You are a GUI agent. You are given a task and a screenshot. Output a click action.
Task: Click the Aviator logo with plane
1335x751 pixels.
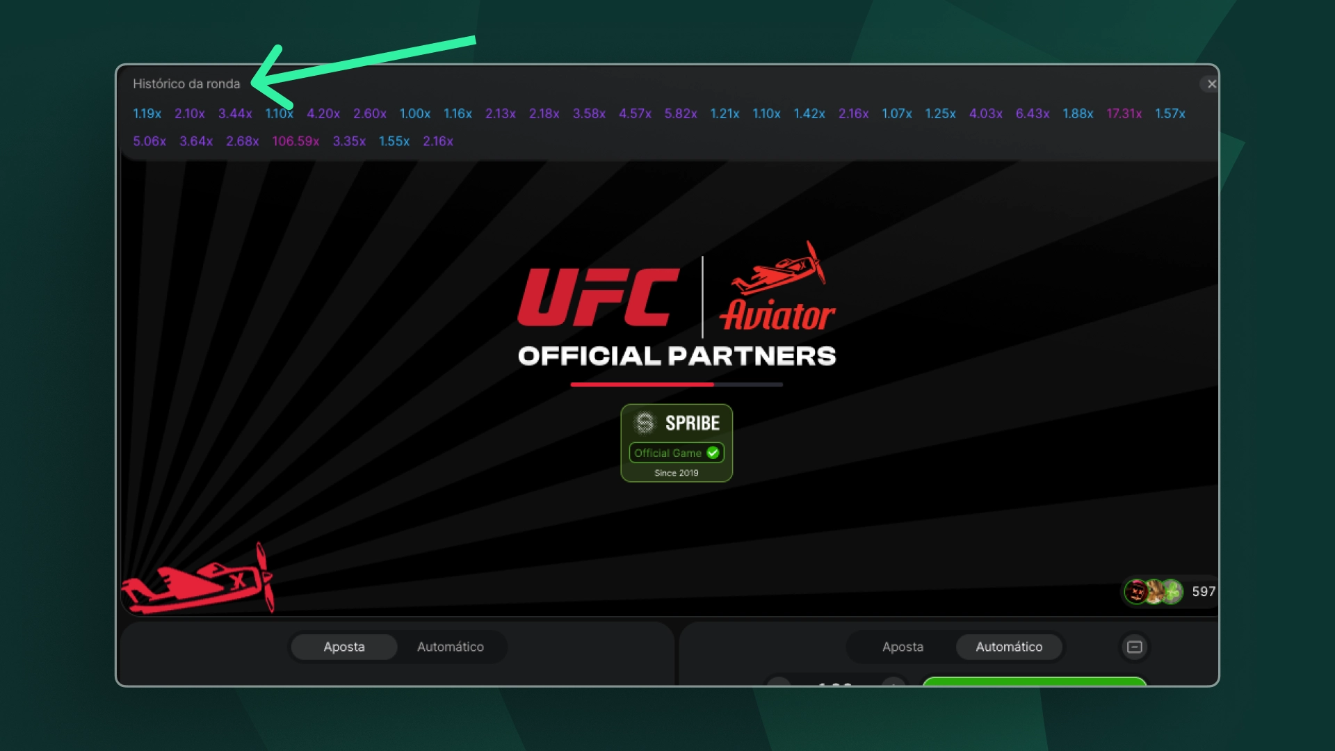click(x=777, y=286)
